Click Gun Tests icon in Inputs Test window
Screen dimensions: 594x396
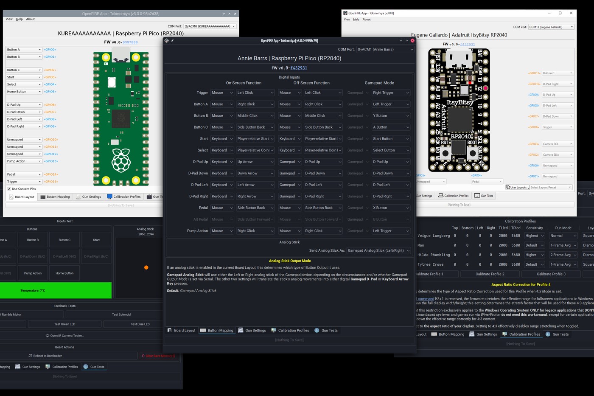[x=86, y=366]
